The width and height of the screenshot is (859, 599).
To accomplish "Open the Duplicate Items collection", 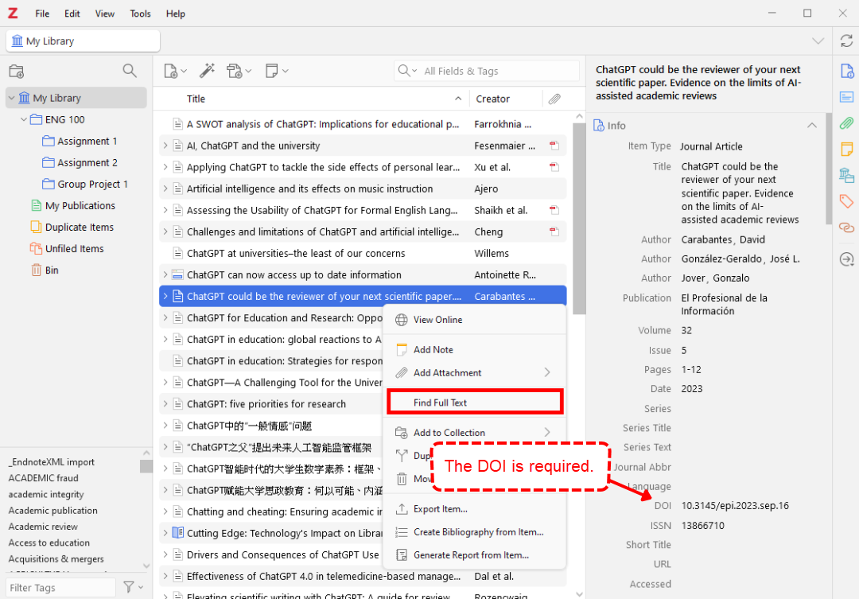I will click(79, 228).
